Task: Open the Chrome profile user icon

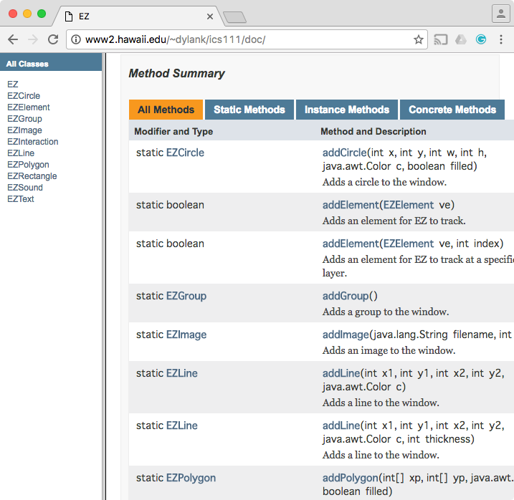Action: tap(500, 14)
